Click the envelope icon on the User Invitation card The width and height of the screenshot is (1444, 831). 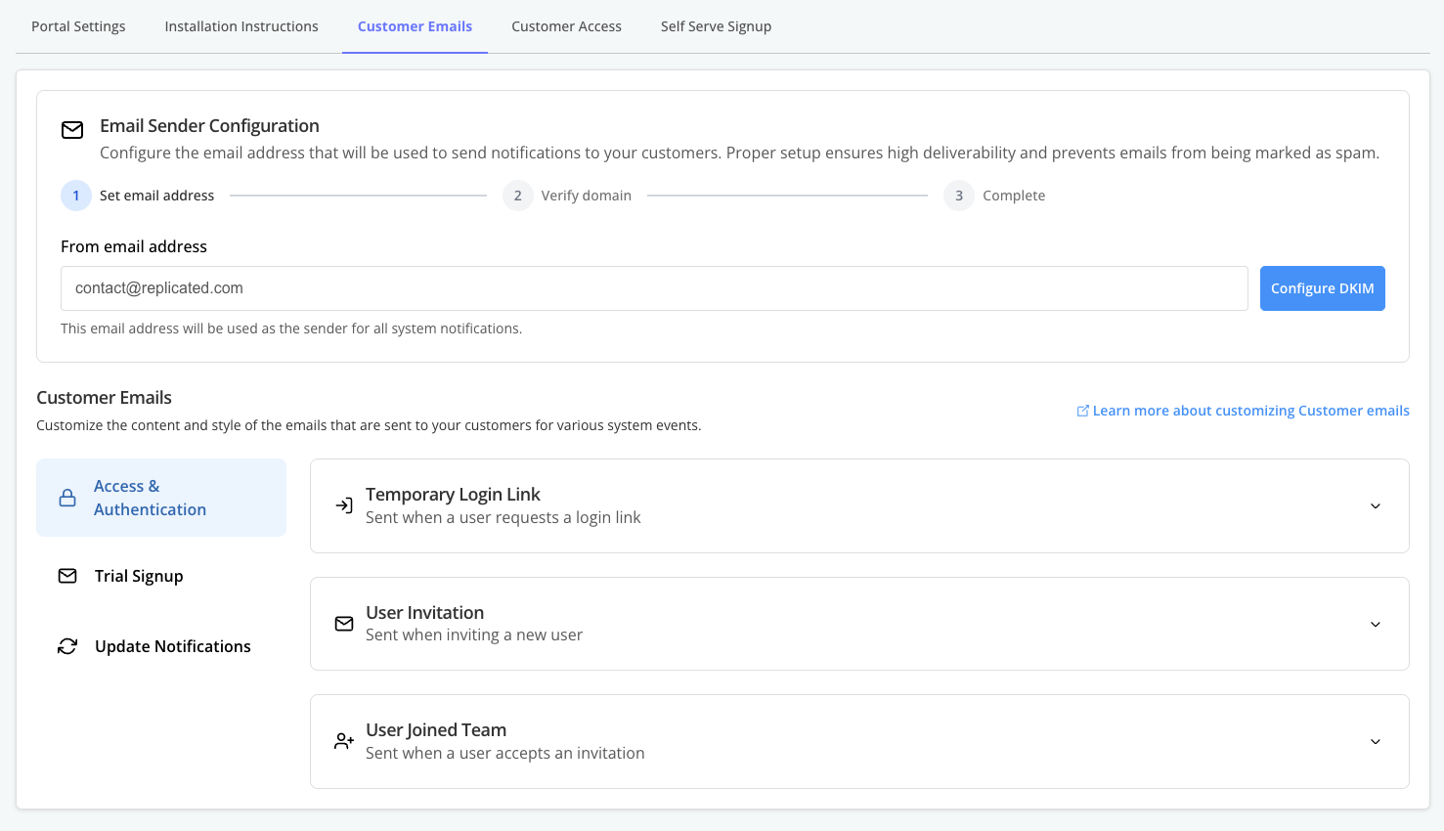343,623
